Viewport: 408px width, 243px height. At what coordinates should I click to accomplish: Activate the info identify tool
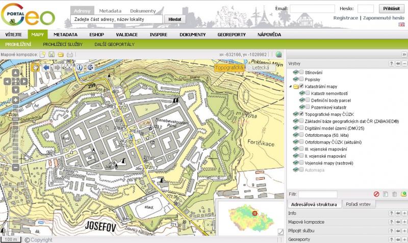80,67
